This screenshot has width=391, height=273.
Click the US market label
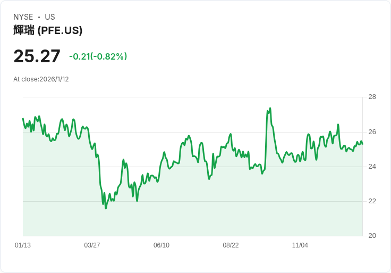50,17
